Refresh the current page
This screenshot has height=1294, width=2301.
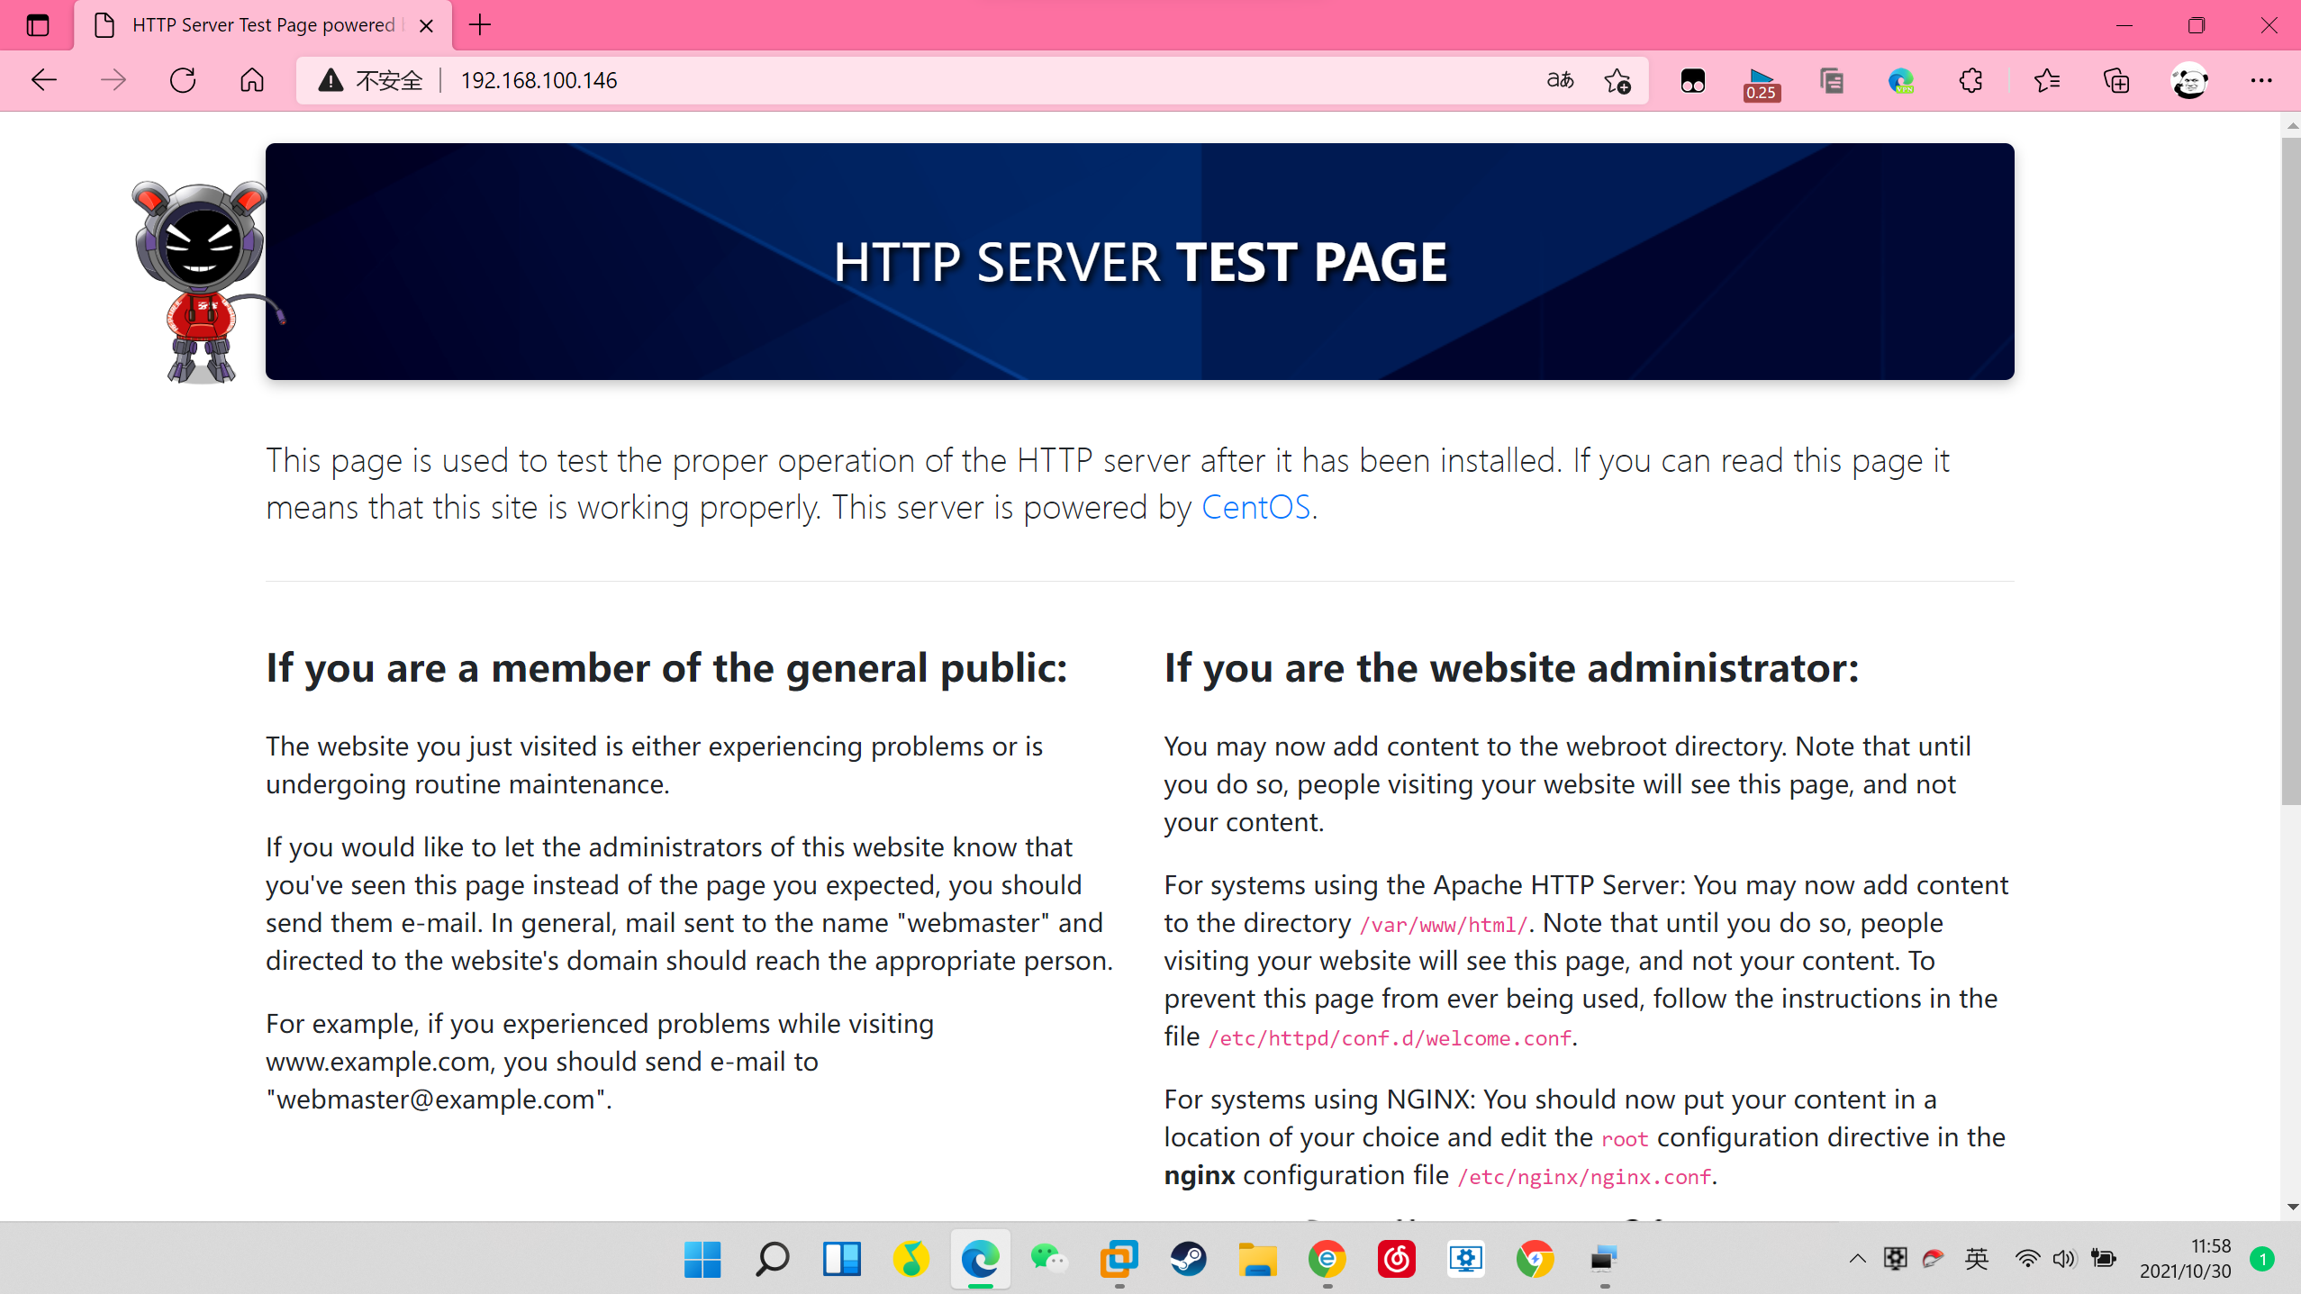tap(182, 80)
